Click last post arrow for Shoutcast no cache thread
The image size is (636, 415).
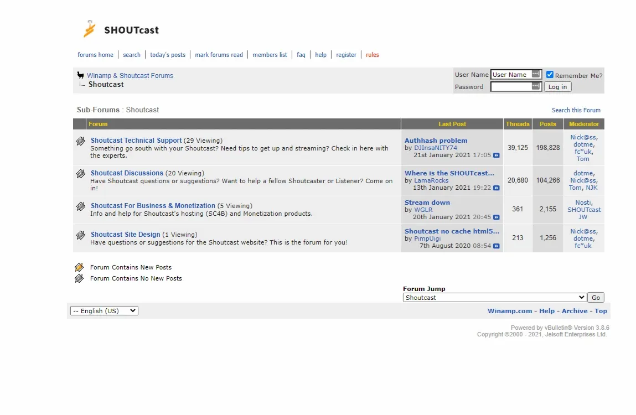495,246
